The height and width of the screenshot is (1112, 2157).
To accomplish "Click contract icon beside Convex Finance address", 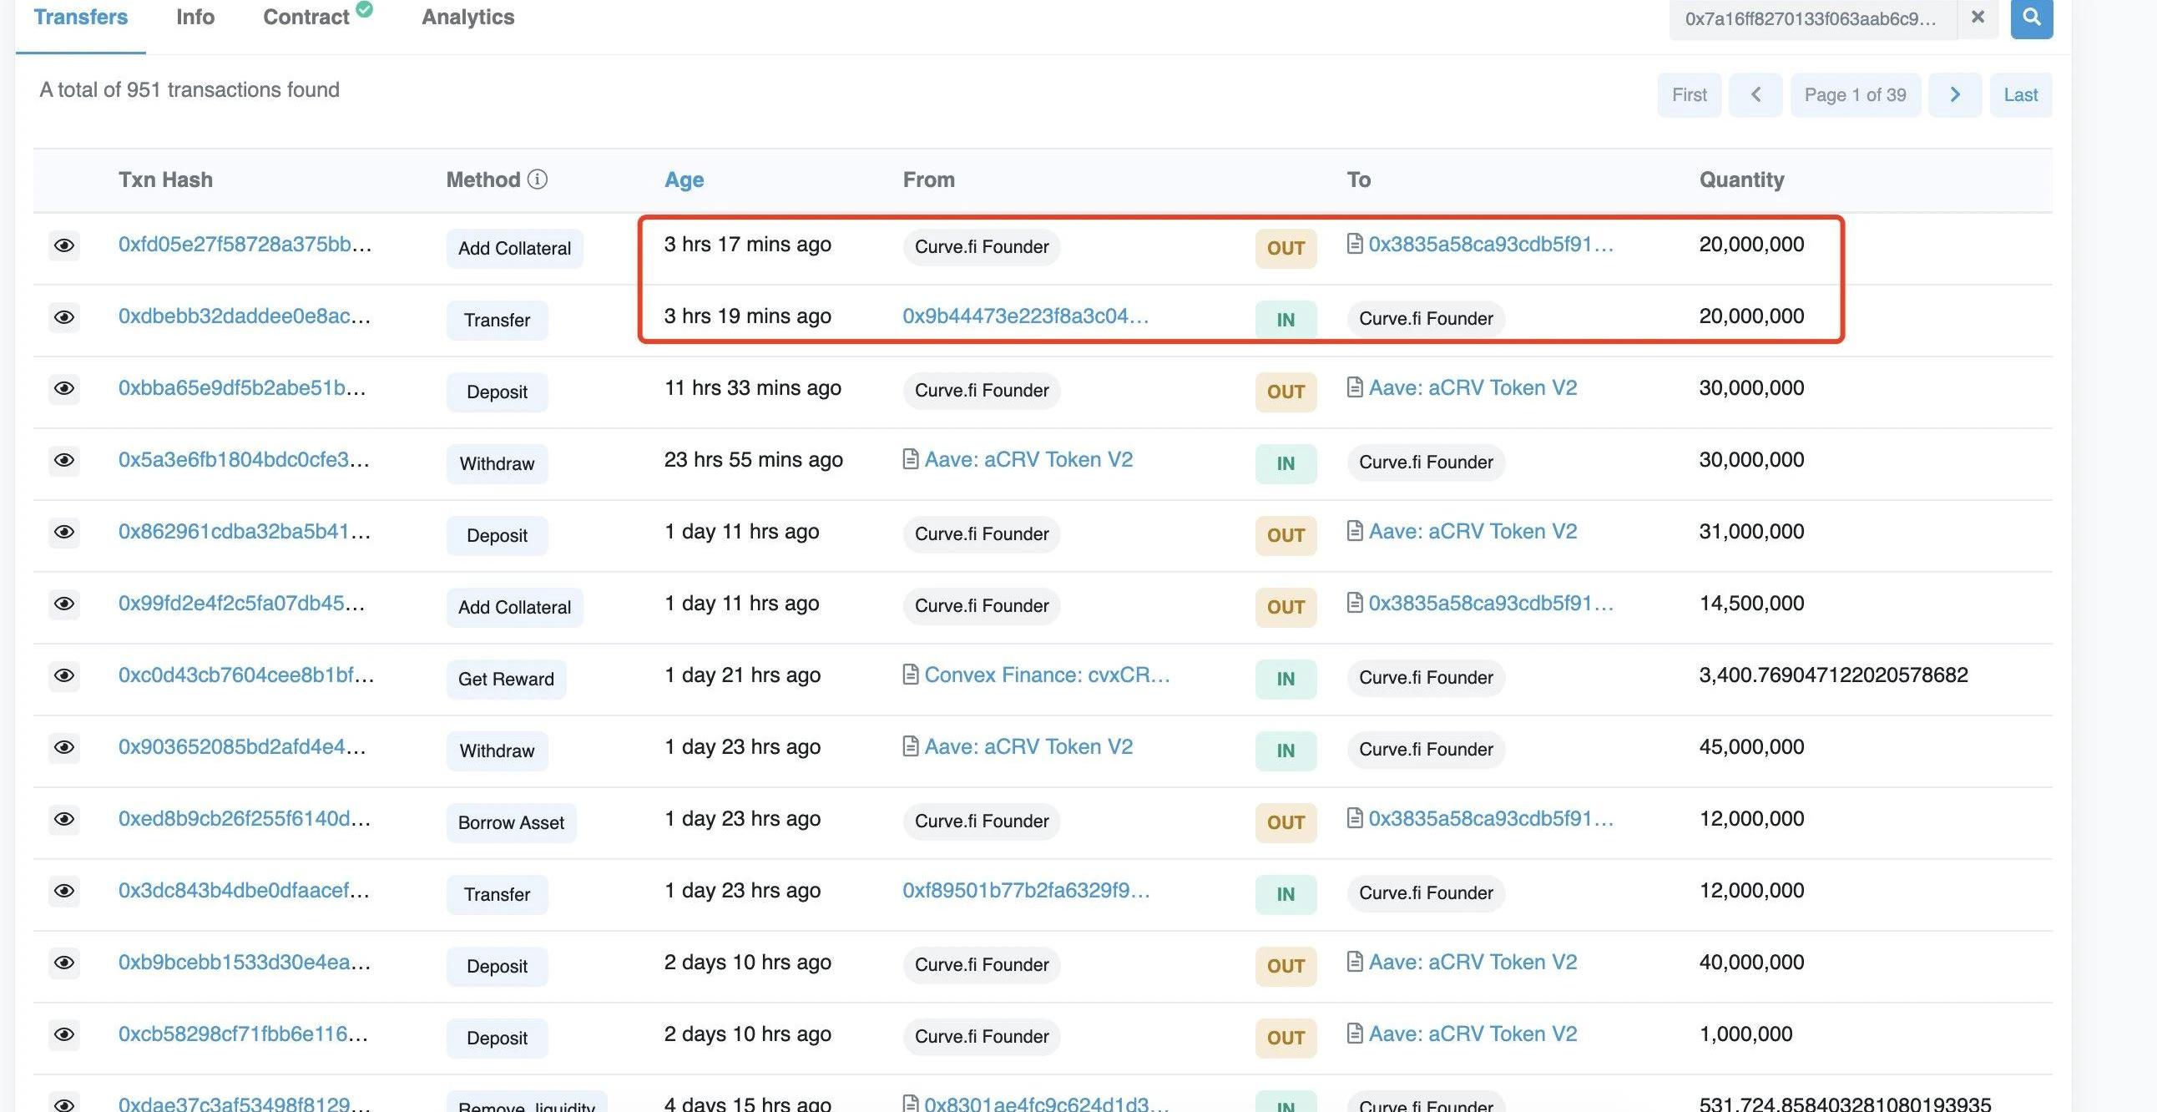I will click(910, 675).
